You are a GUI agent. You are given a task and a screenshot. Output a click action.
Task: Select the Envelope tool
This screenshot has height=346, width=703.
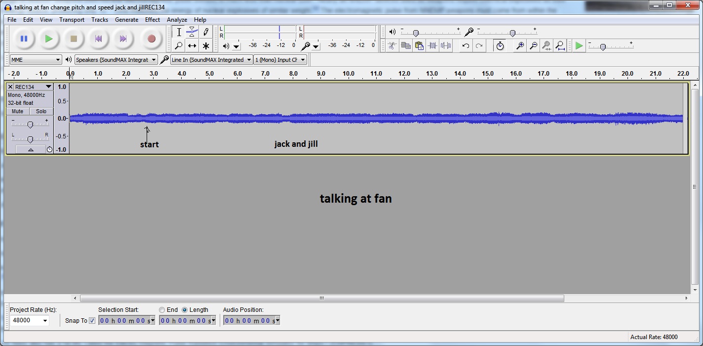pos(192,32)
